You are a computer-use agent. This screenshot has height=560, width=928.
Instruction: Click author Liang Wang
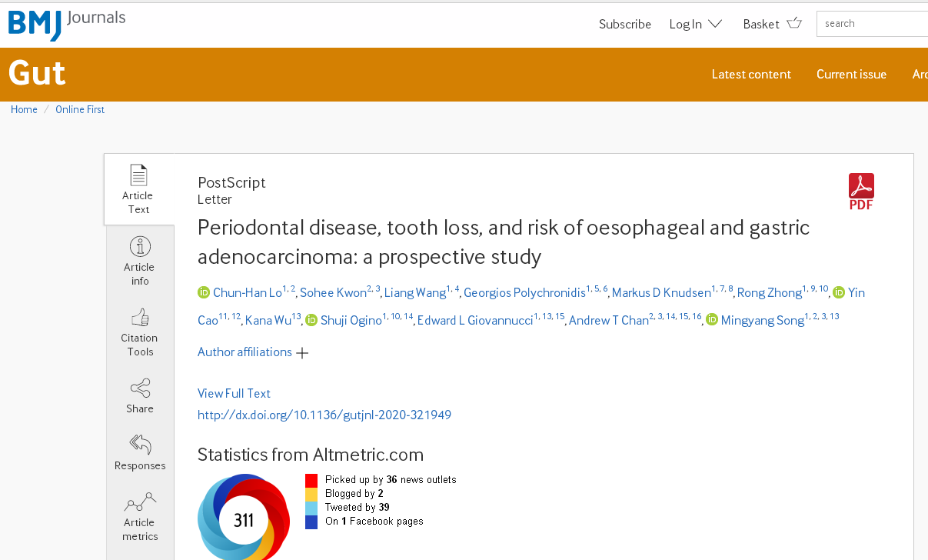pyautogui.click(x=415, y=292)
